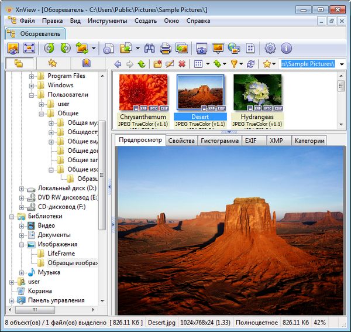Click the printer icon in toolbar
The image size is (351, 332).
point(166,49)
